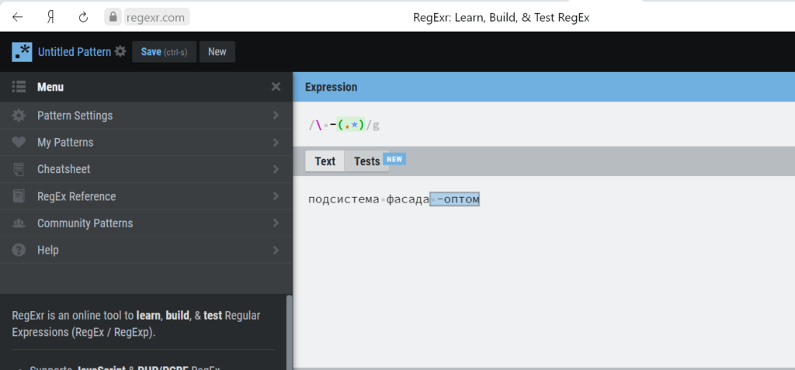795x370 pixels.
Task: Expand the Community Patterns chevron
Action: 276,223
